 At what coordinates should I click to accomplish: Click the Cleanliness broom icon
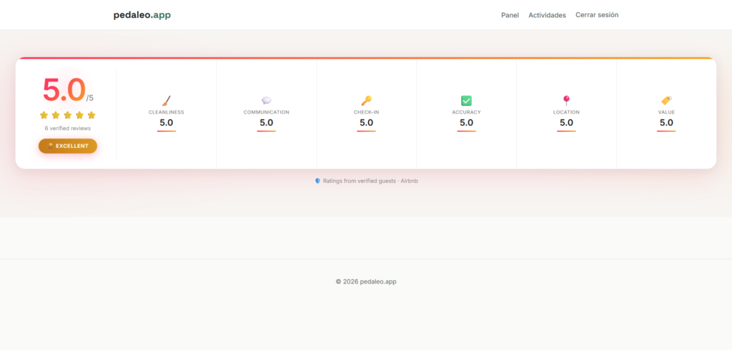click(x=166, y=100)
